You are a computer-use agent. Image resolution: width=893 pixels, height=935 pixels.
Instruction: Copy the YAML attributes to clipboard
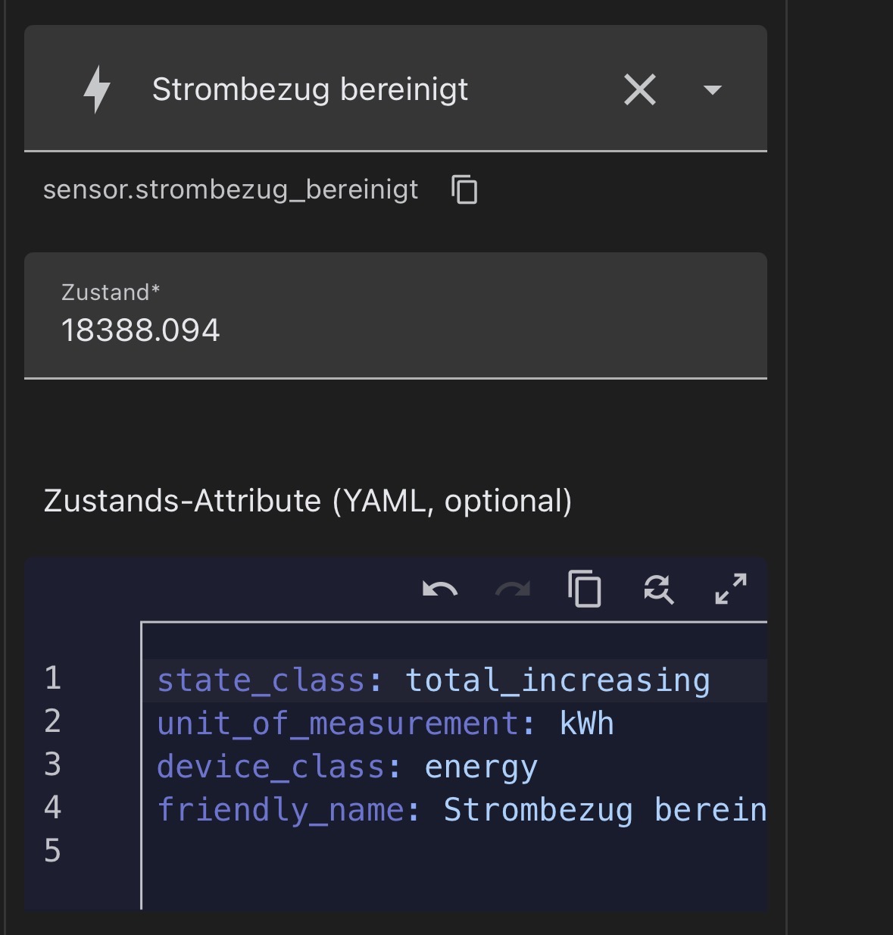click(x=585, y=589)
